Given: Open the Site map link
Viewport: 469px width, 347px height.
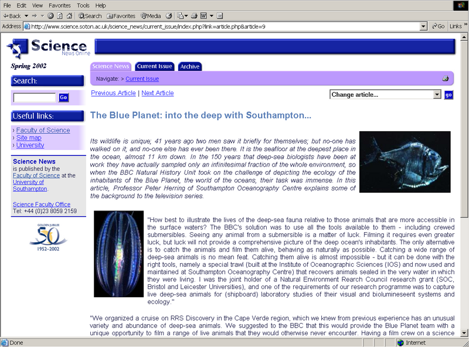Looking at the screenshot, I should tap(29, 138).
